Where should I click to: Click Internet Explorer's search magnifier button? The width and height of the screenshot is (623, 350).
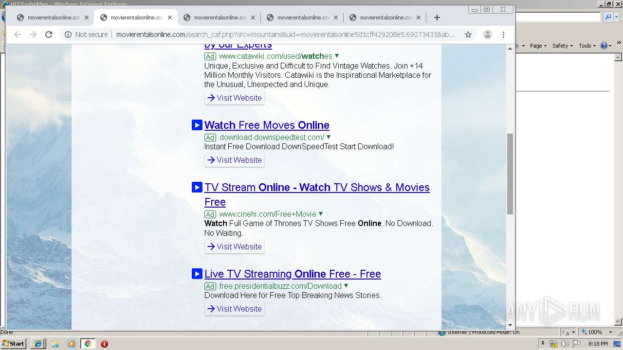(x=607, y=17)
